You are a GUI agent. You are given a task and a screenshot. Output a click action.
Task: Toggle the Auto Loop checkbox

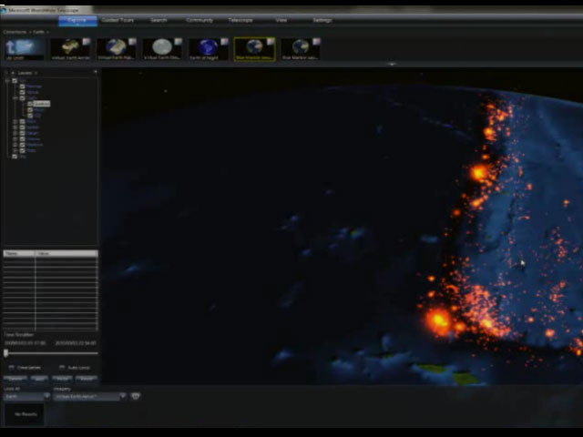click(61, 367)
